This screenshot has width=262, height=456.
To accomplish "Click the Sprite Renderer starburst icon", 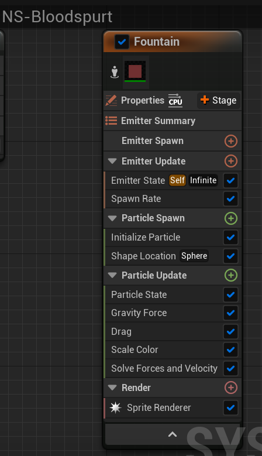I will coord(115,408).
